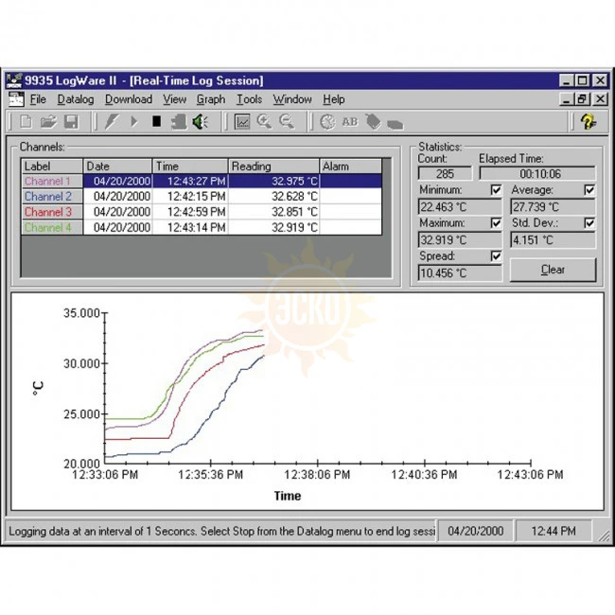The image size is (615, 615).
Task: Open the View menu
Action: [x=174, y=99]
